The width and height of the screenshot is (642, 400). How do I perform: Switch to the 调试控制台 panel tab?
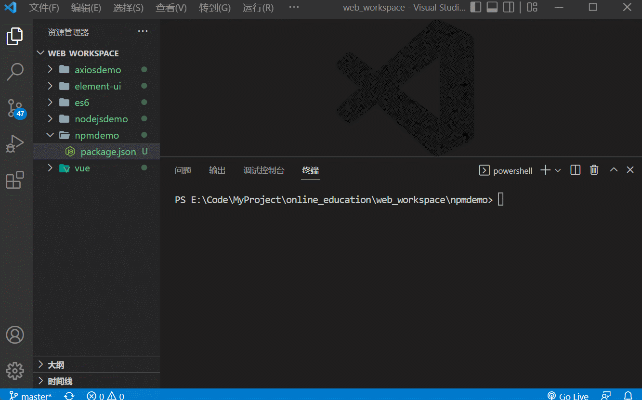(264, 170)
